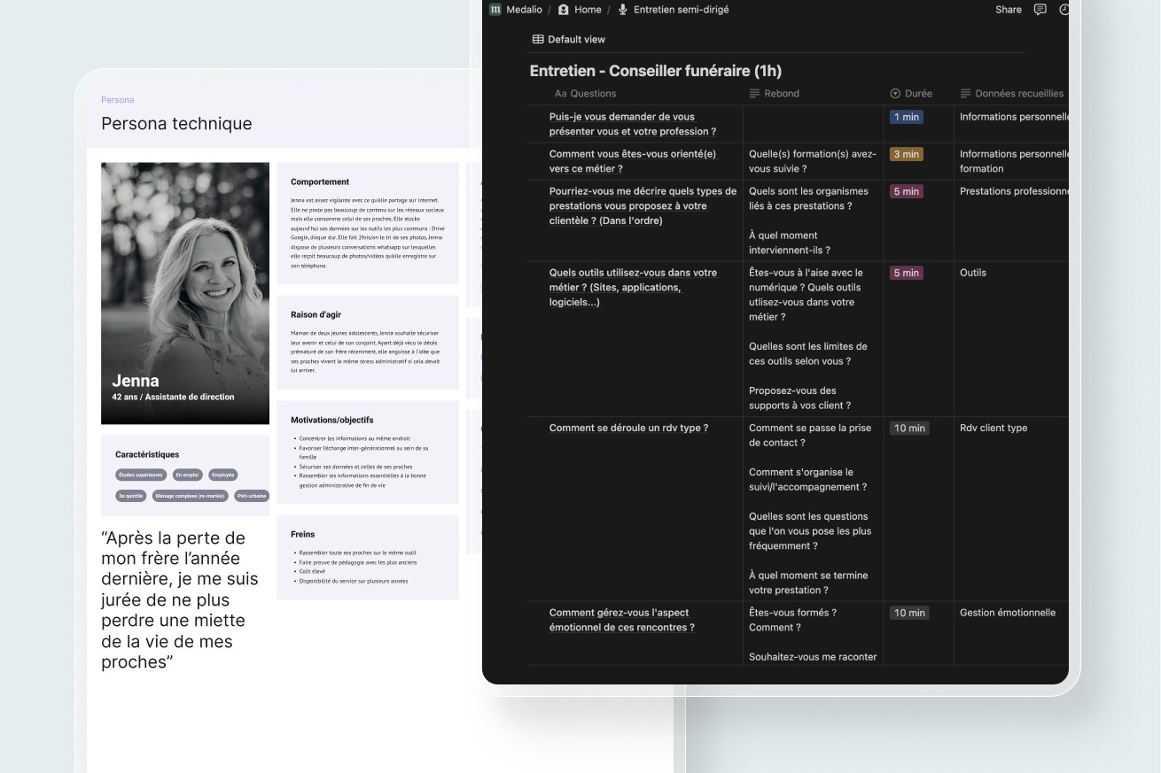Toggle the "En emploi" characteristic tag
This screenshot has height=773, width=1161.
click(187, 475)
